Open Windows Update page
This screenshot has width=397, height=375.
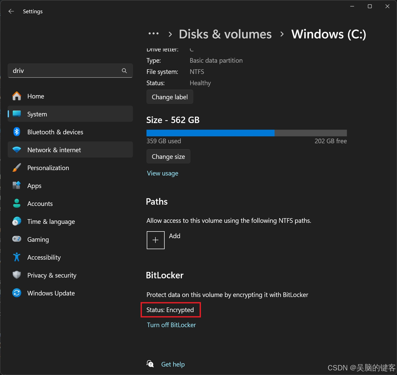point(70,293)
